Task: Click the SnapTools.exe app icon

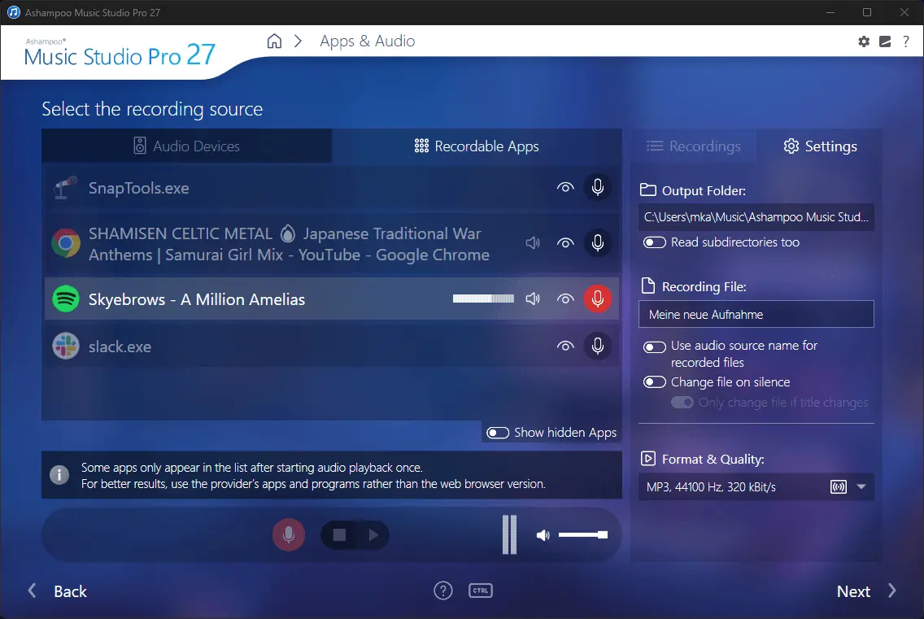Action: 65,188
